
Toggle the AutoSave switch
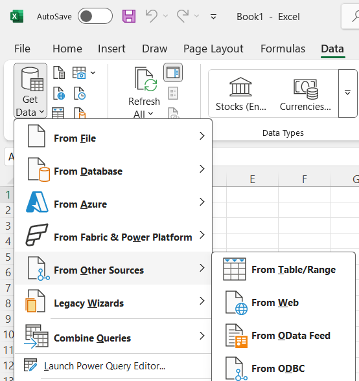(x=95, y=16)
